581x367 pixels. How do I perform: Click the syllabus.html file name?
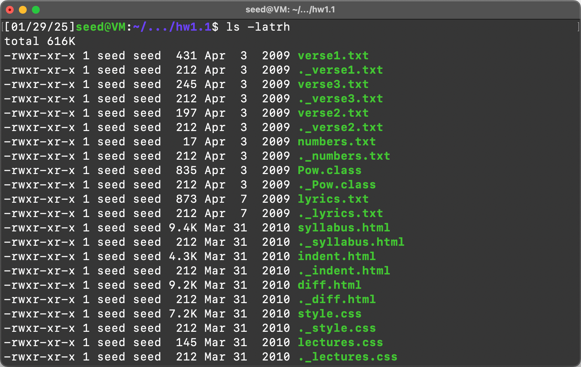[344, 228]
